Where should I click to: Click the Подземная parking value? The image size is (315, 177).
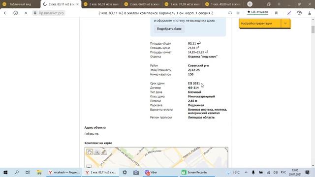196,105
